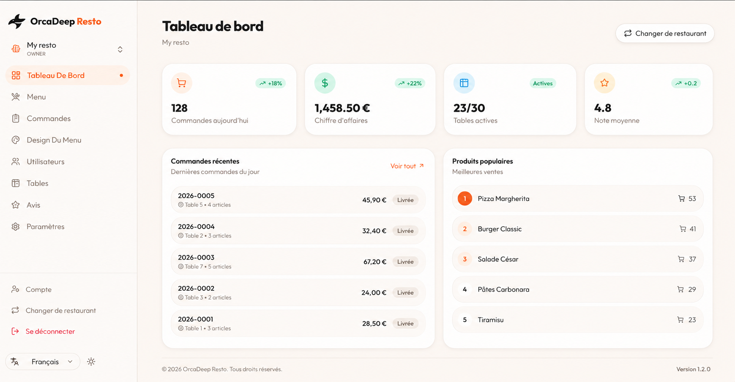735x382 pixels.
Task: Click the OrcaDeep orca logo icon
Action: (x=17, y=21)
